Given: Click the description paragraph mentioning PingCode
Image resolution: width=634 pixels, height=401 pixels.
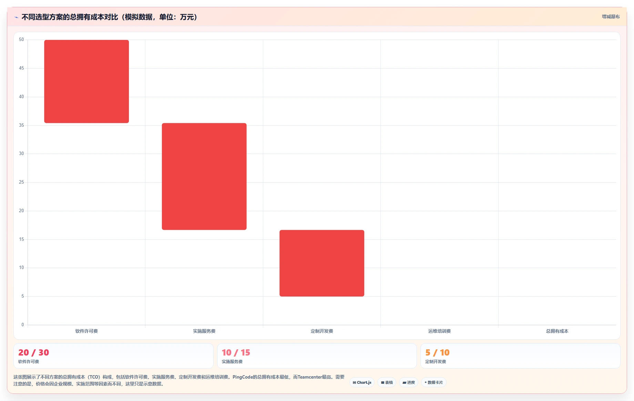Looking at the screenshot, I should coord(179,380).
